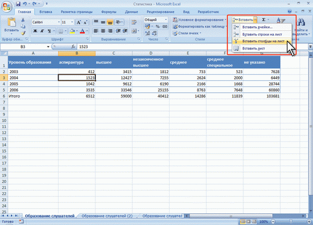Click the large Paste clipboard icon
The height and width of the screenshot is (225, 313).
pyautogui.click(x=12, y=22)
